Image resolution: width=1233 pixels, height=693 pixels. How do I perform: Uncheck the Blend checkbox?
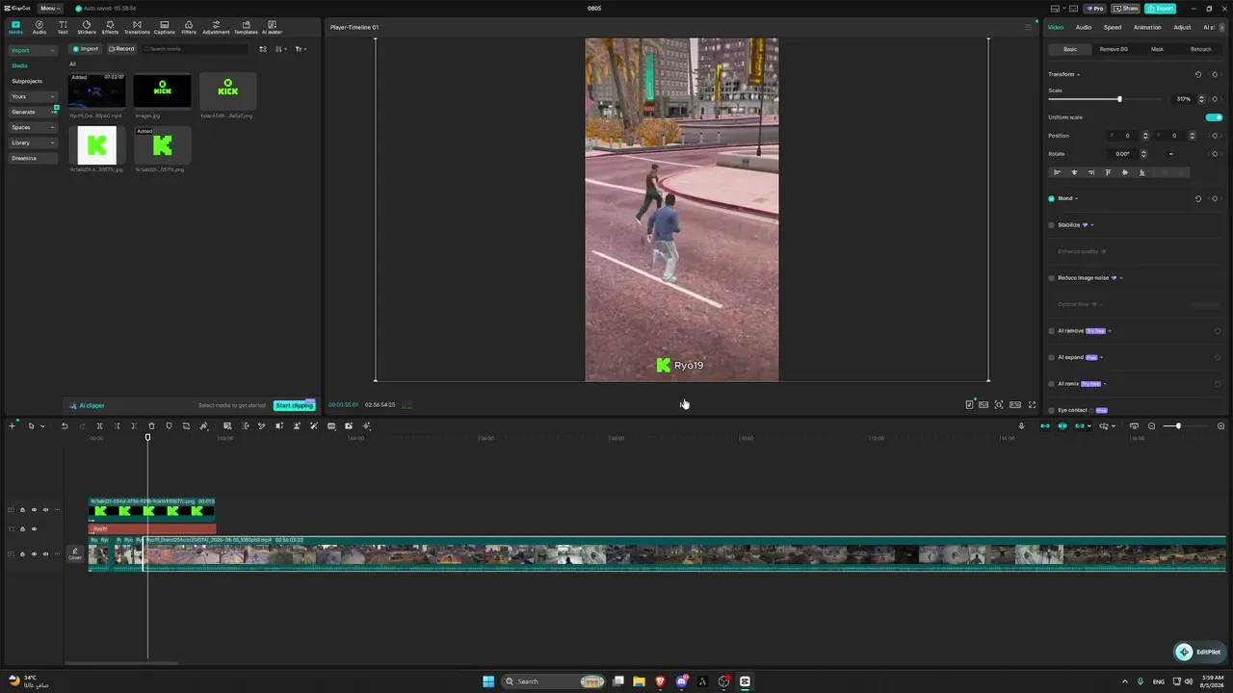(1051, 198)
